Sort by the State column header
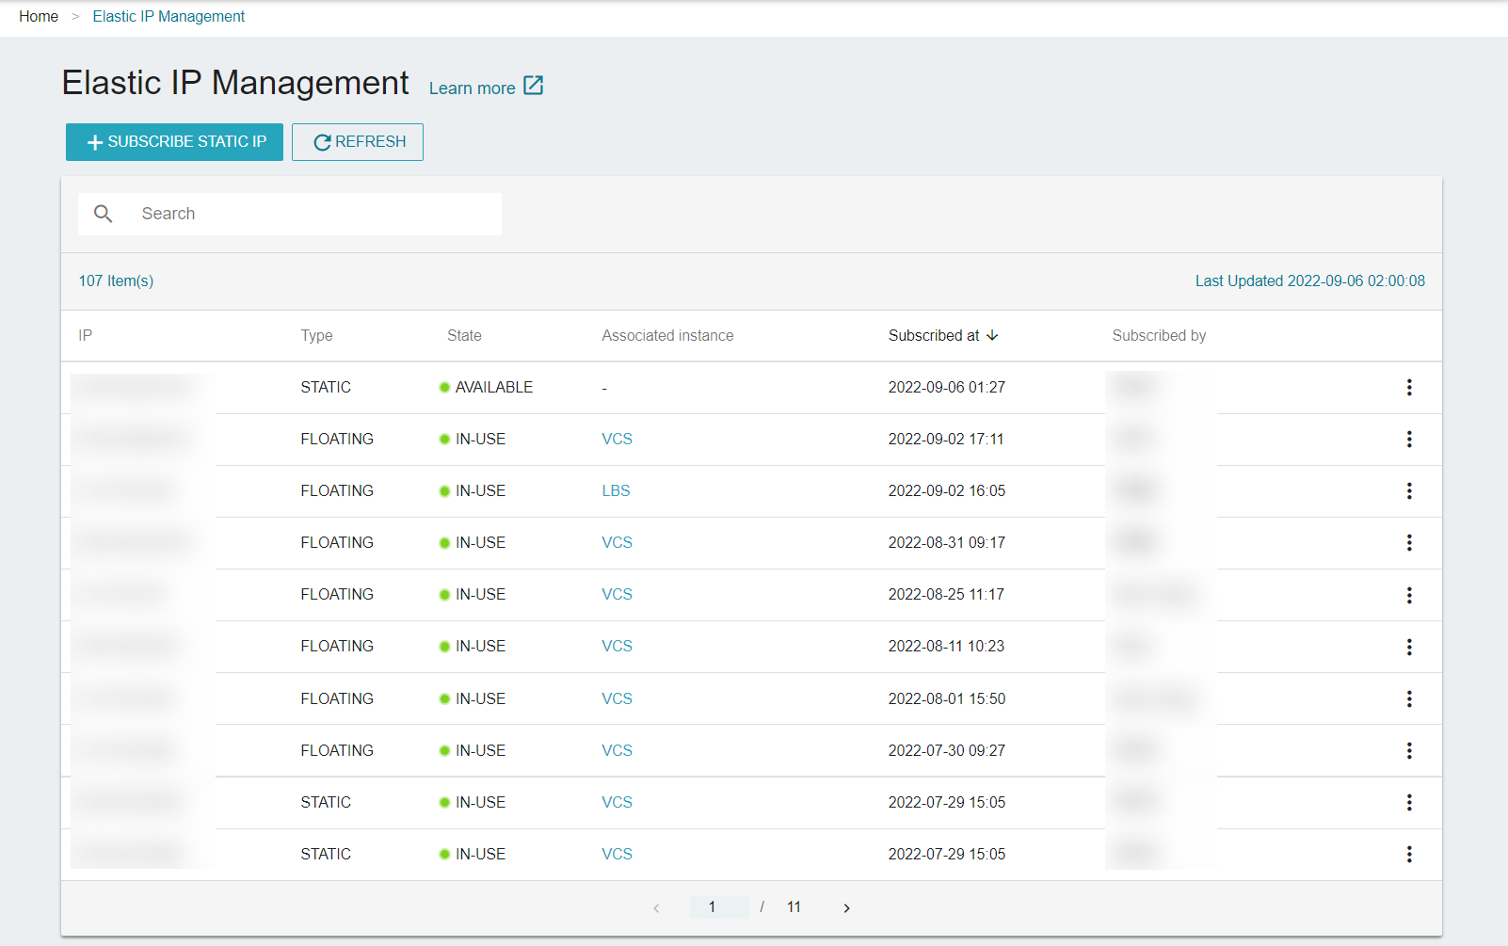The height and width of the screenshot is (946, 1508). click(x=464, y=335)
